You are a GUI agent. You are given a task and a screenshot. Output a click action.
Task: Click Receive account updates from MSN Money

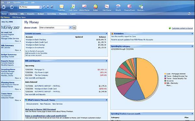point(132,40)
